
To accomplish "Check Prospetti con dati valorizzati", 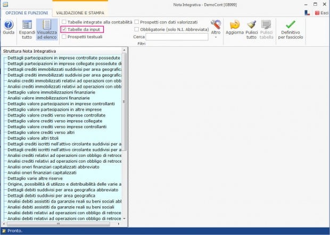I will tap(137, 22).
